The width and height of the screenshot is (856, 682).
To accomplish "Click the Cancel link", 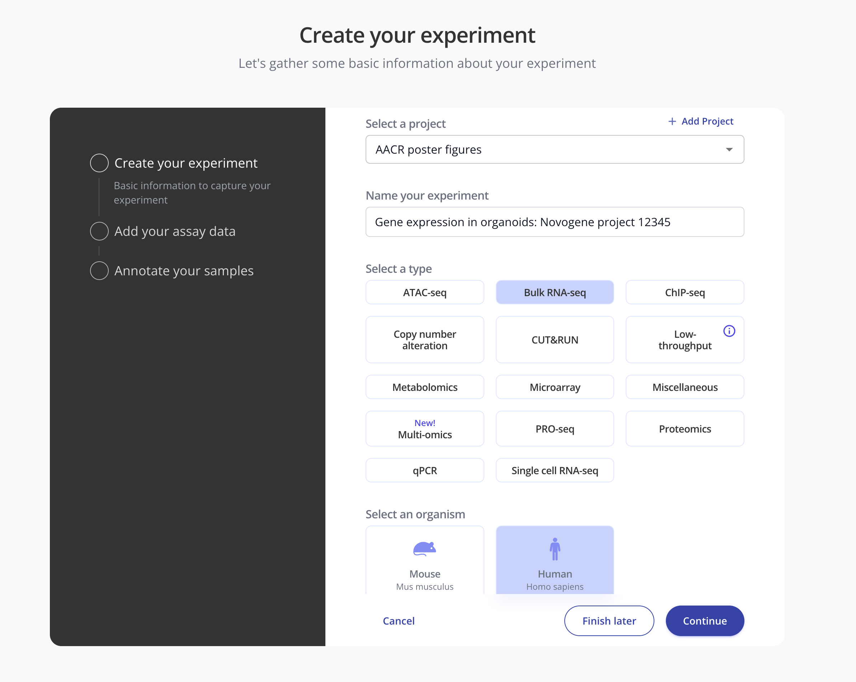I will (398, 621).
